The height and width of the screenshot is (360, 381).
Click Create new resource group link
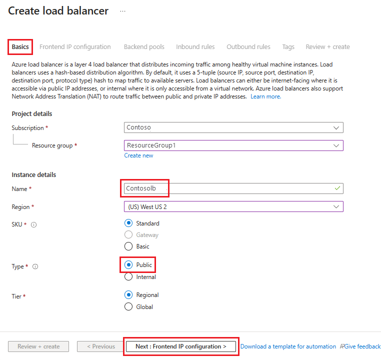coord(138,155)
